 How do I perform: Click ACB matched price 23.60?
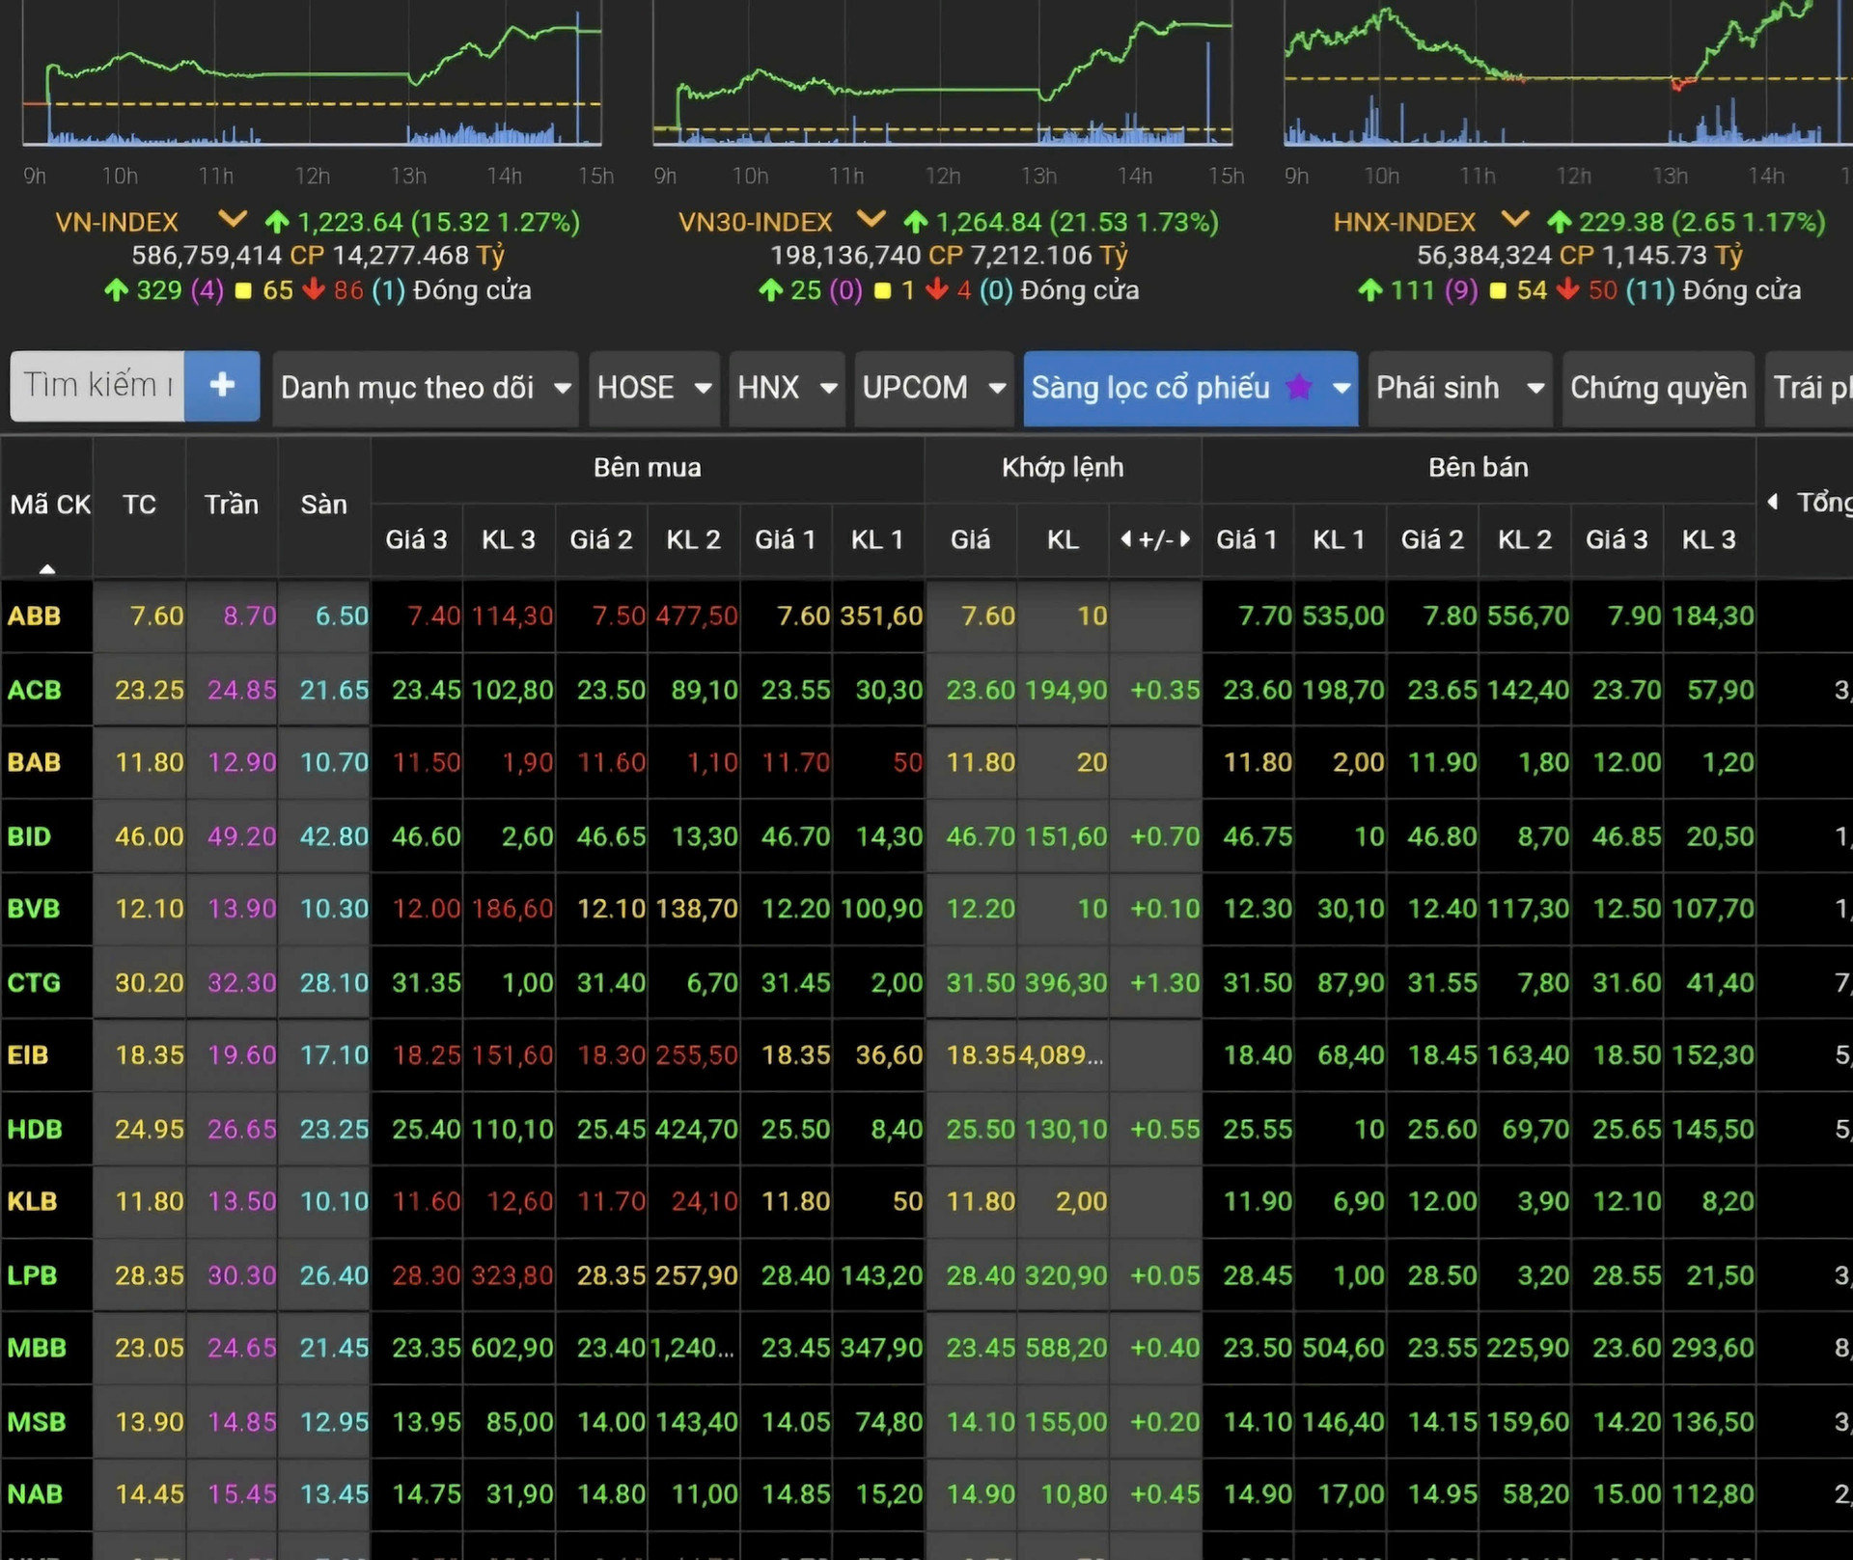981,690
